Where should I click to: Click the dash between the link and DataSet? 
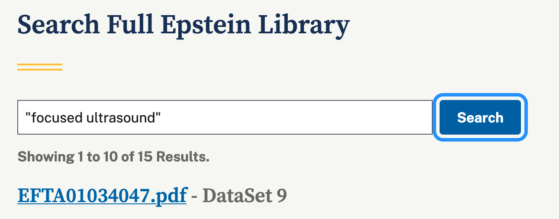[x=194, y=196]
